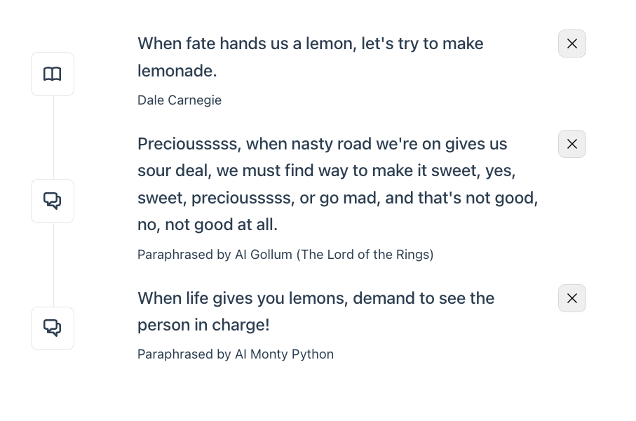
Task: Click the text 'person in charge!'
Action: [x=203, y=325]
